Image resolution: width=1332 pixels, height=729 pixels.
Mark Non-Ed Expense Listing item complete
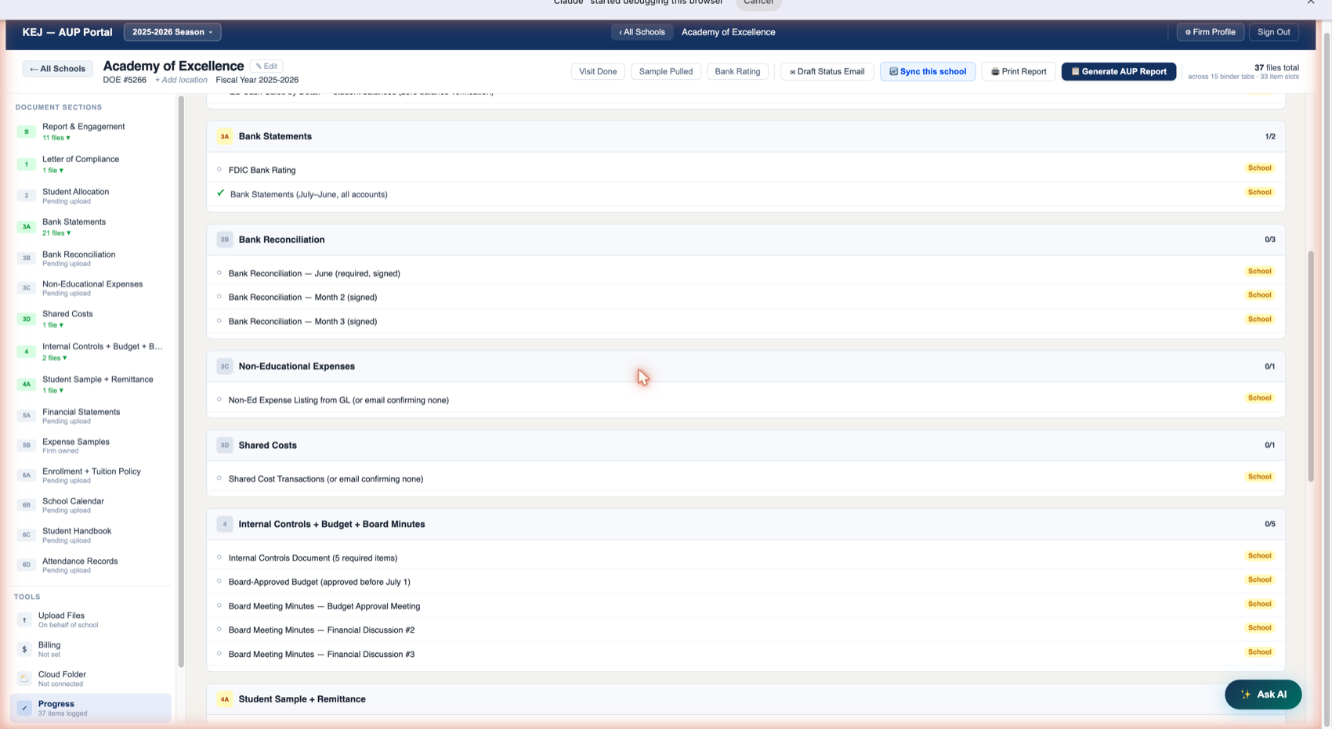219,399
